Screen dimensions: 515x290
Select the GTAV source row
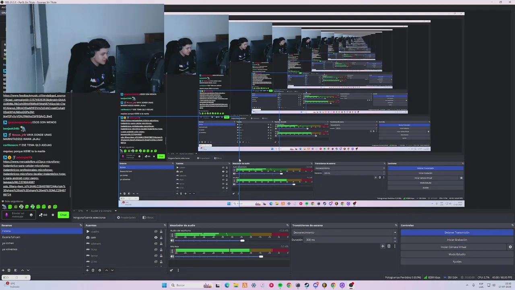(x=125, y=262)
